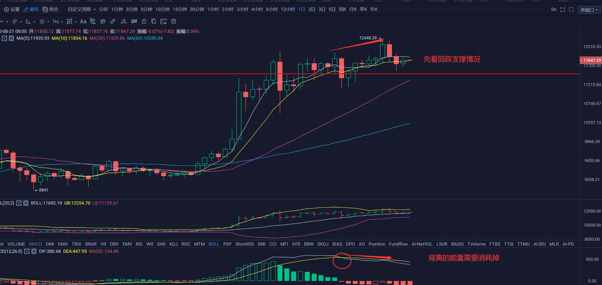602x285 pixels.
Task: Select the 1日 daily period
Action: pos(302,9)
